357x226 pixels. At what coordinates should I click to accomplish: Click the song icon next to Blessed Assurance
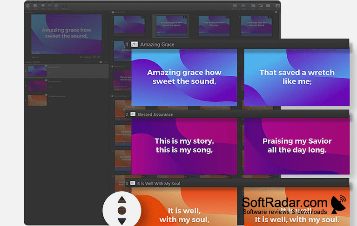(133, 114)
